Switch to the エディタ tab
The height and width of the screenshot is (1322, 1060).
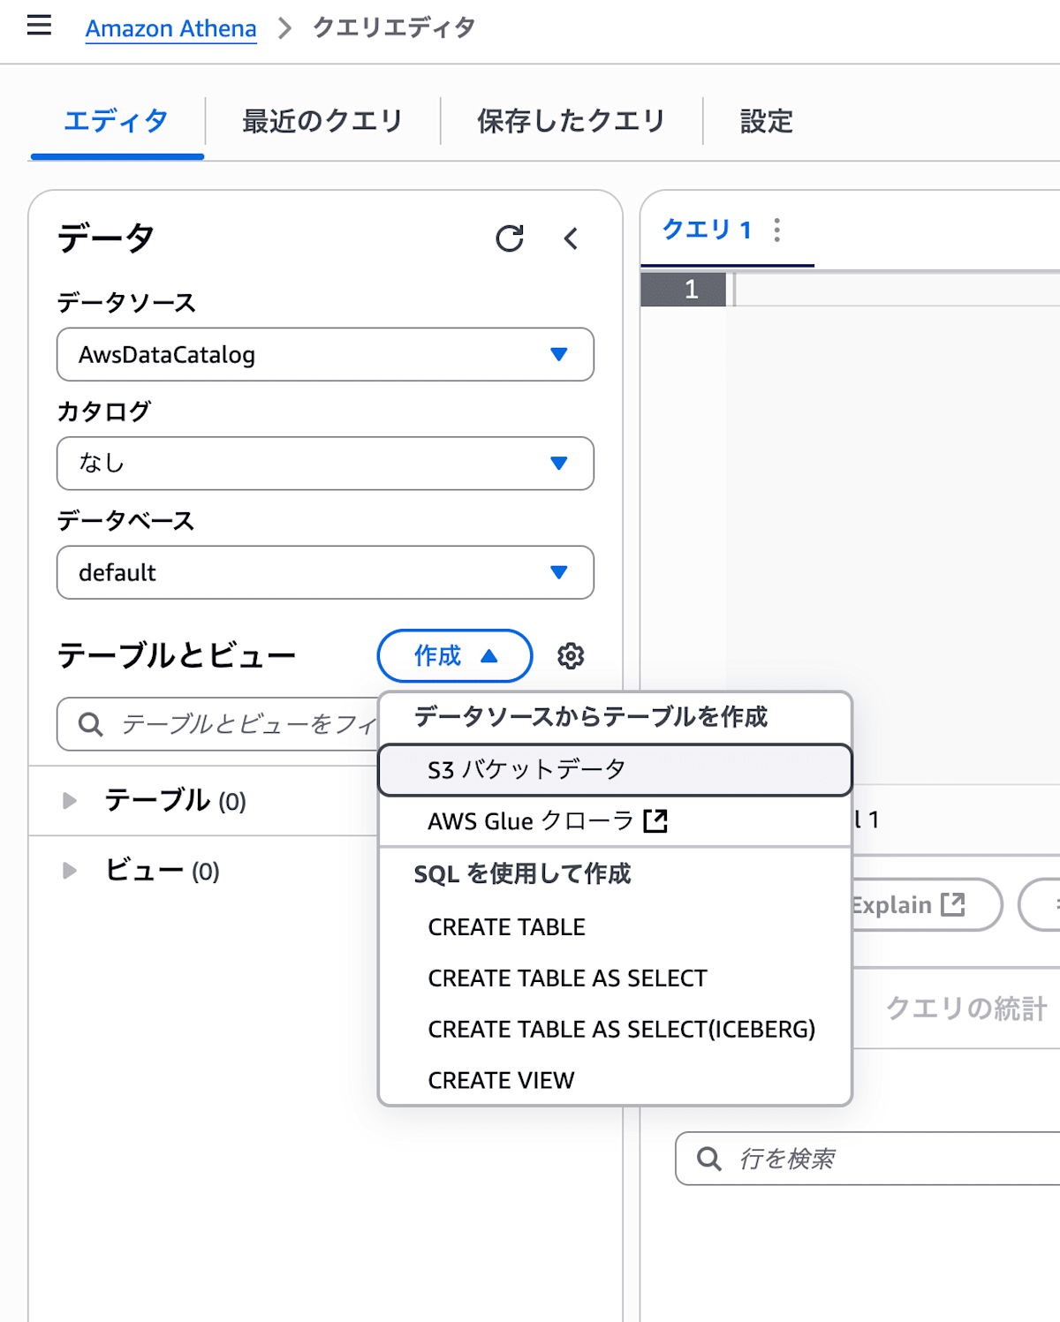117,121
